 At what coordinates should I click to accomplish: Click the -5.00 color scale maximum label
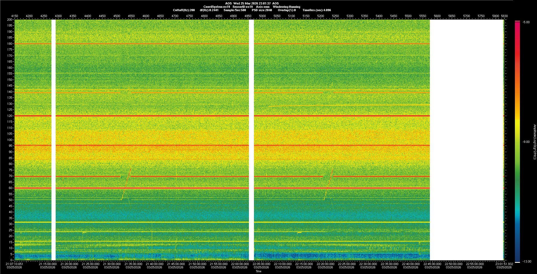click(526, 22)
